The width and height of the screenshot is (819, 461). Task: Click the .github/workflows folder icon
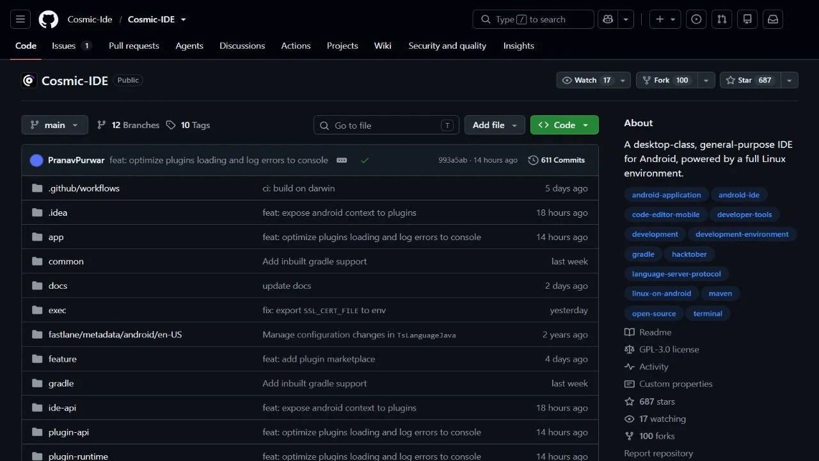[37, 188]
